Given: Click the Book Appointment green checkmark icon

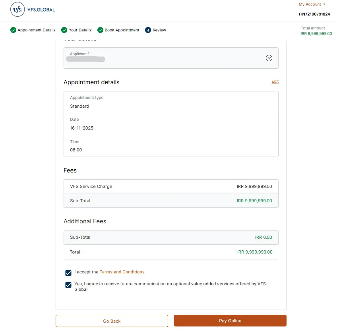Looking at the screenshot, I should [100, 30].
